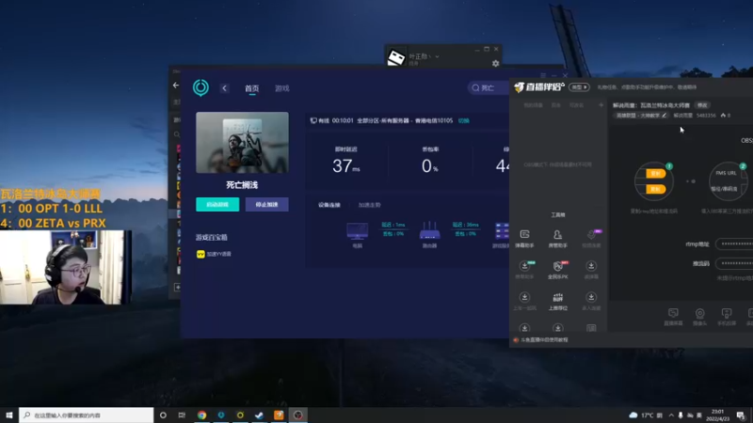This screenshot has width=753, height=423.
Task: Open the download tool with green NEW badge
Action: 524,270
